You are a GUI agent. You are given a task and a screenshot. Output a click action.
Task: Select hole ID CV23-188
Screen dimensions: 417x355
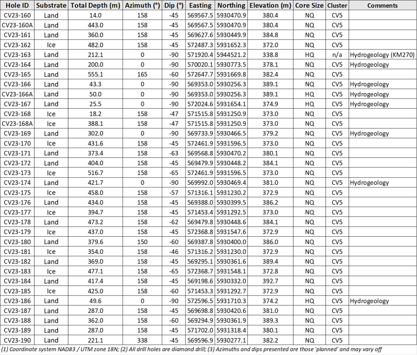click(17, 320)
